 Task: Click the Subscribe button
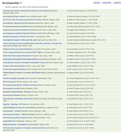107,3
